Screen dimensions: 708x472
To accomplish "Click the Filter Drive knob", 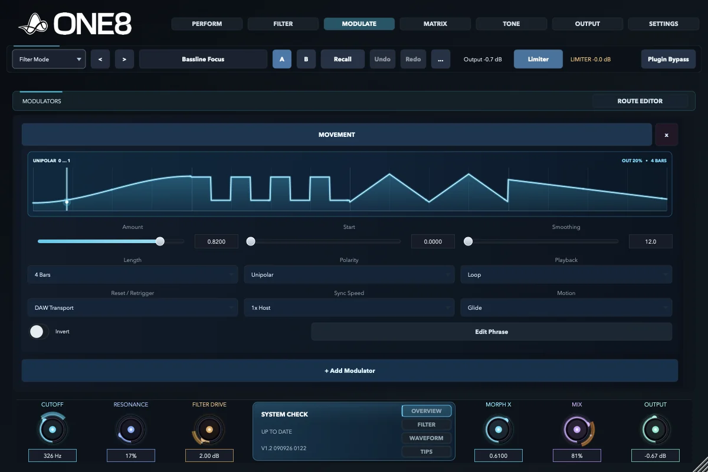I will tap(209, 430).
